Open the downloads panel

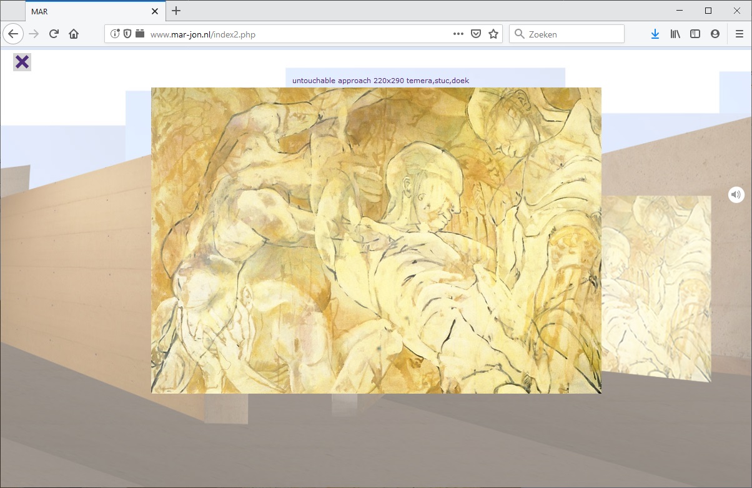[x=655, y=34]
